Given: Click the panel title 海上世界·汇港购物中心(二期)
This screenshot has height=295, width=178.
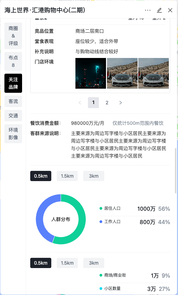Looking at the screenshot, I should [x=44, y=10].
